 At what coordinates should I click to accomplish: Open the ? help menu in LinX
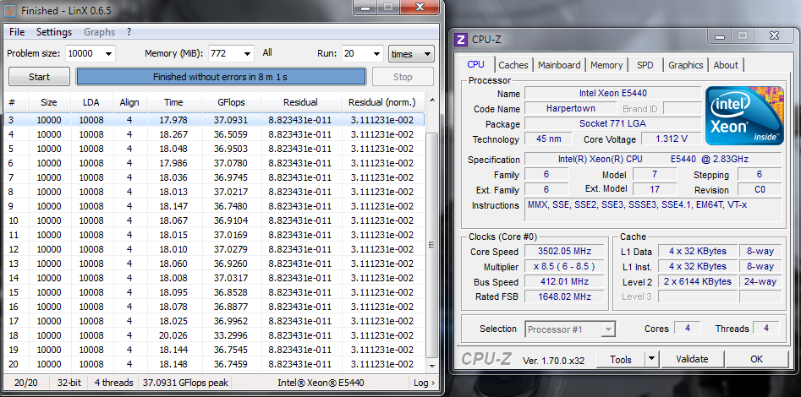click(129, 32)
